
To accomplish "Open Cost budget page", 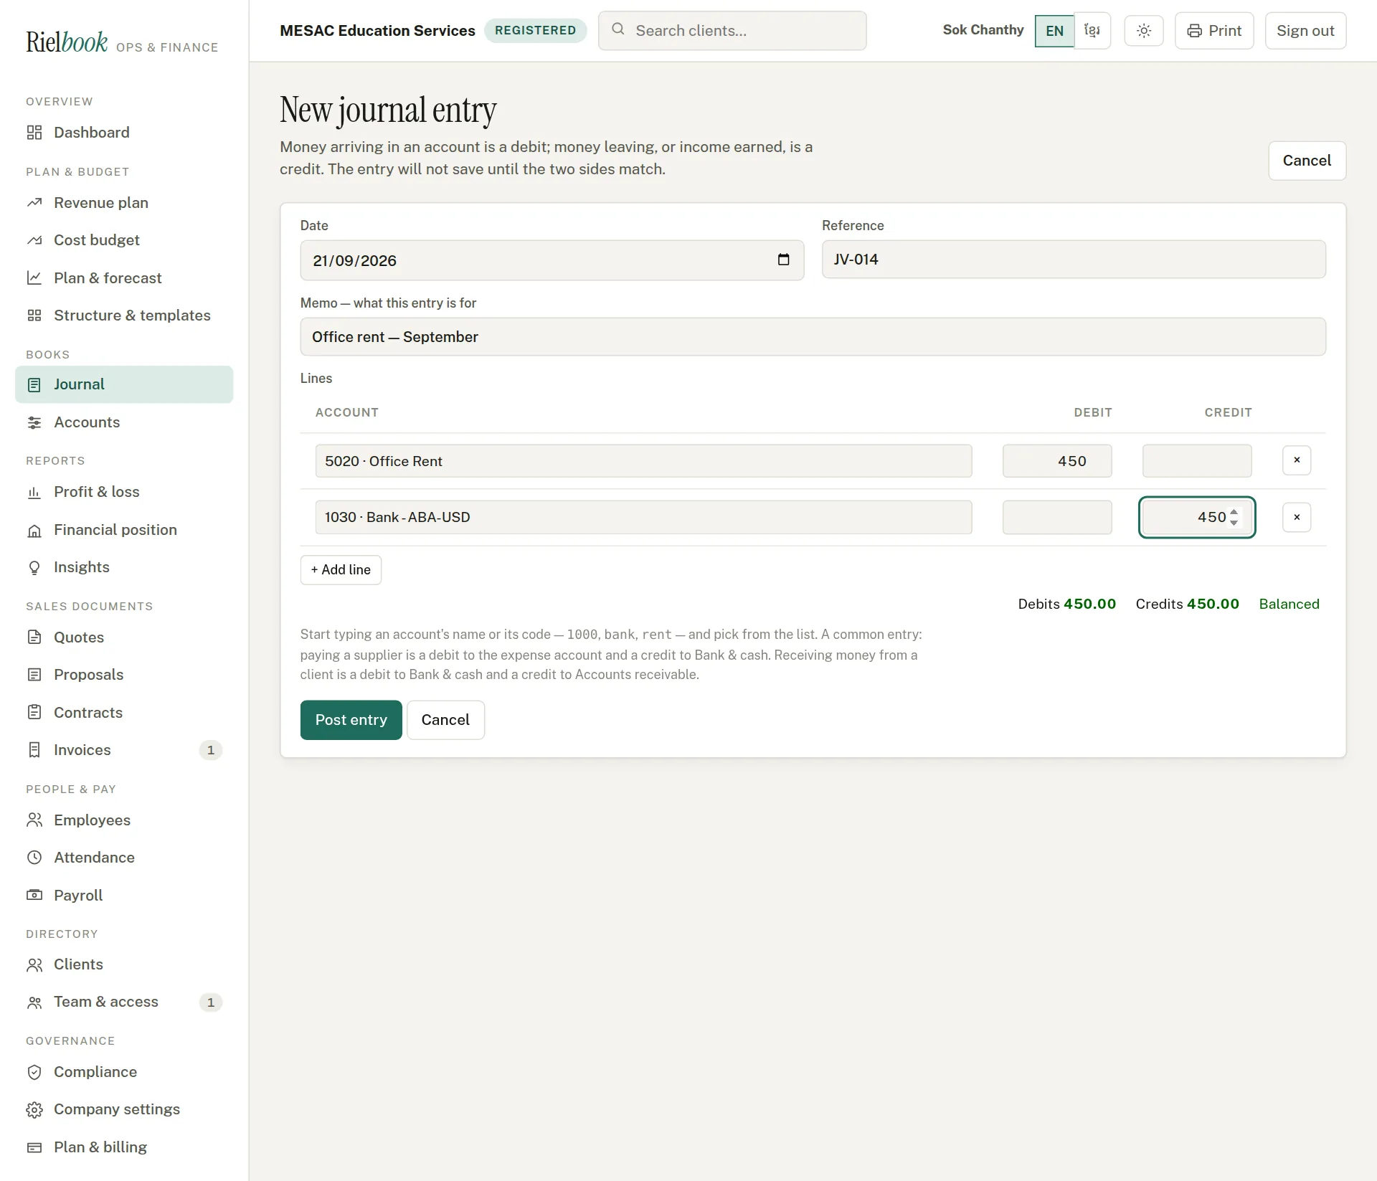I will click(124, 240).
